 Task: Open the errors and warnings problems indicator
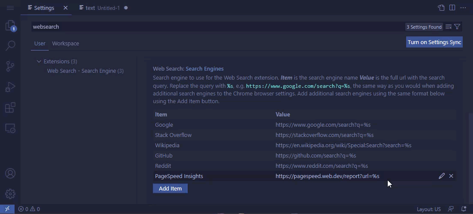pos(29,209)
